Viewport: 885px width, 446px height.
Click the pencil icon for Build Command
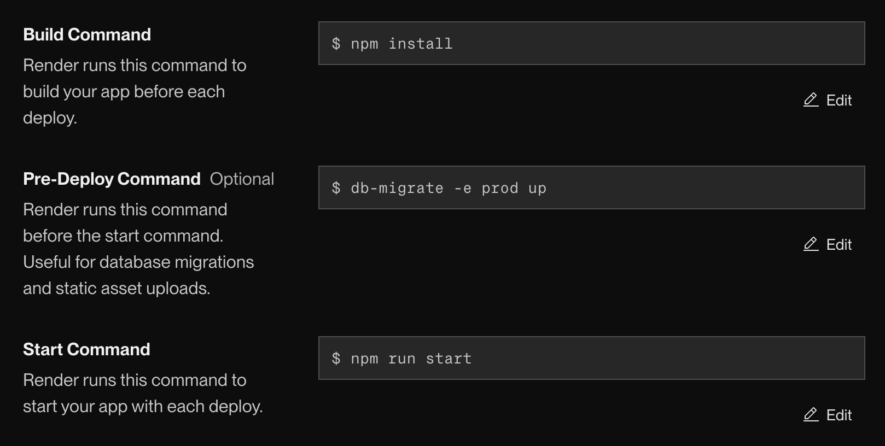coord(811,100)
